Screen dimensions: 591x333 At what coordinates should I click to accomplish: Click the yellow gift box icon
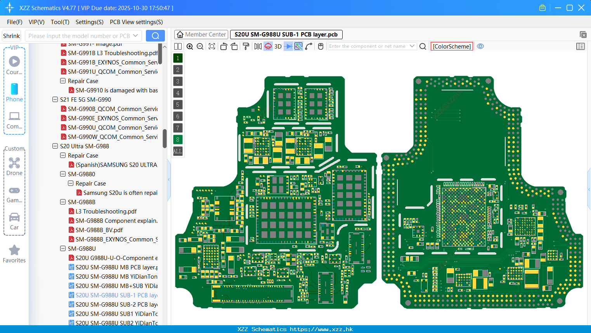click(542, 8)
